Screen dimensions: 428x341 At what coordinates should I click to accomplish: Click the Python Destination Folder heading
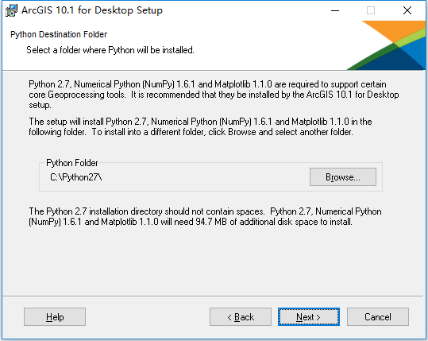(59, 34)
